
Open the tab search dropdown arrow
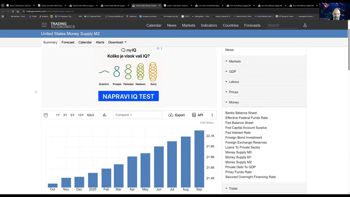pos(3,5)
